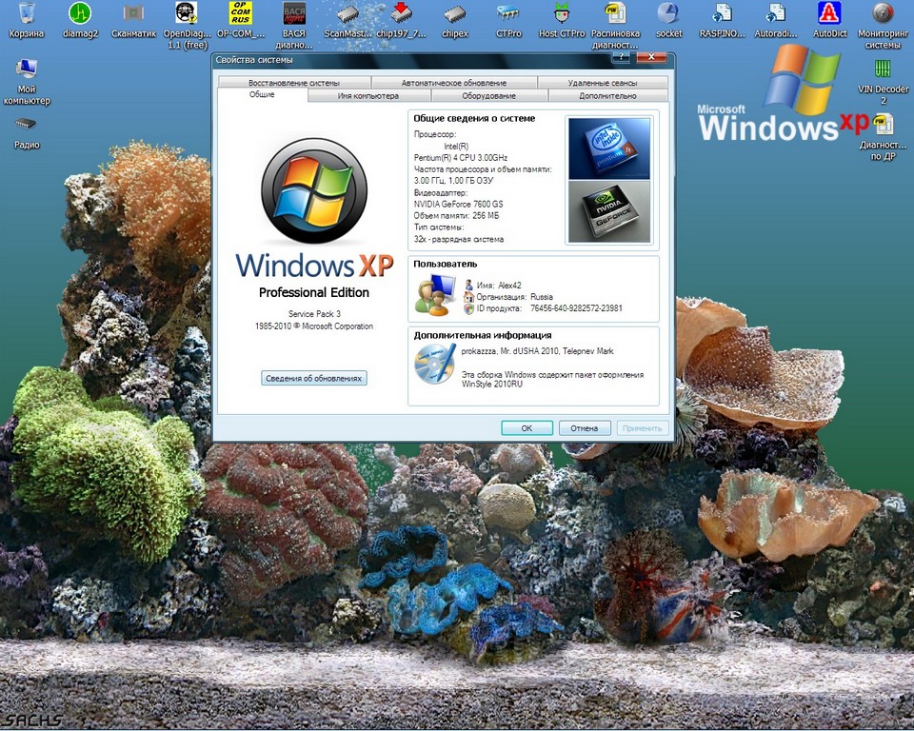Click organization value Russia
The image size is (914, 731).
(542, 297)
